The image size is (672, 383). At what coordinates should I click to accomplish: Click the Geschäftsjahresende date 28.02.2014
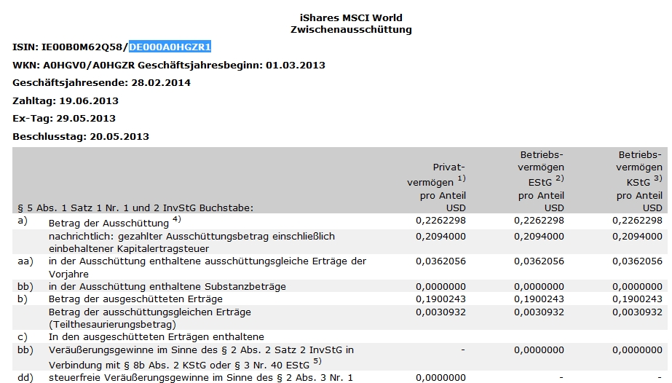click(x=161, y=83)
